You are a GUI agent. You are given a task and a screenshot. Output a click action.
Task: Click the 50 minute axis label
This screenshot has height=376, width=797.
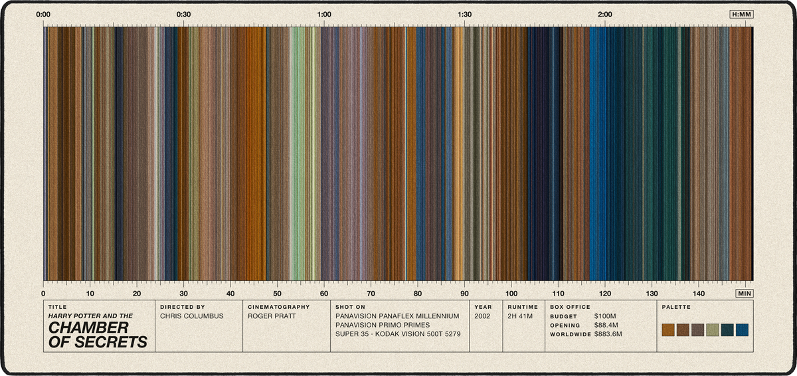pyautogui.click(x=277, y=293)
